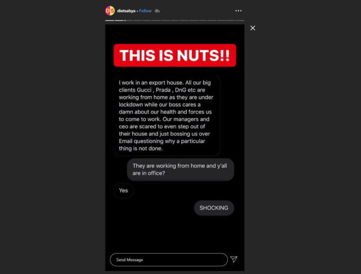Click the paper plane share icon

pyautogui.click(x=234, y=259)
